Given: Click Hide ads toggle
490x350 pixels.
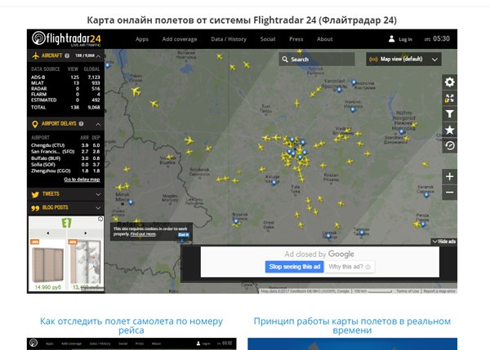Looking at the screenshot, I should coord(443,241).
